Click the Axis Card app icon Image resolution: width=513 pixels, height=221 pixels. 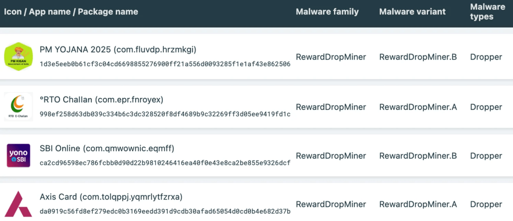point(19,204)
